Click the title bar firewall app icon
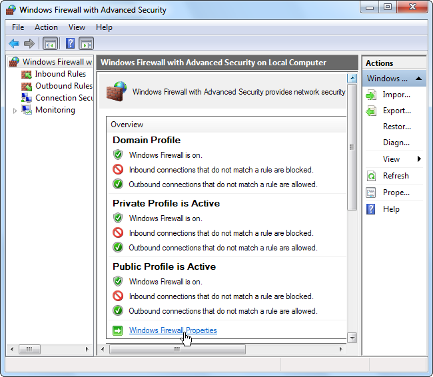433x377 pixels. pos(11,10)
